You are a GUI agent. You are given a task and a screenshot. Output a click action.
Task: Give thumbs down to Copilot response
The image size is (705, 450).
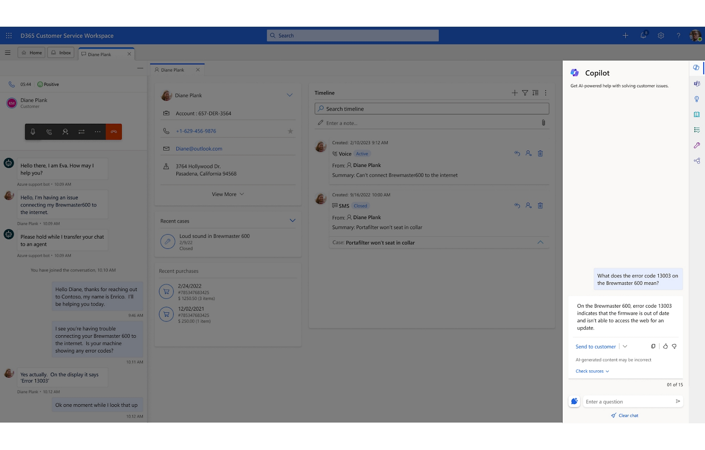[x=674, y=346]
